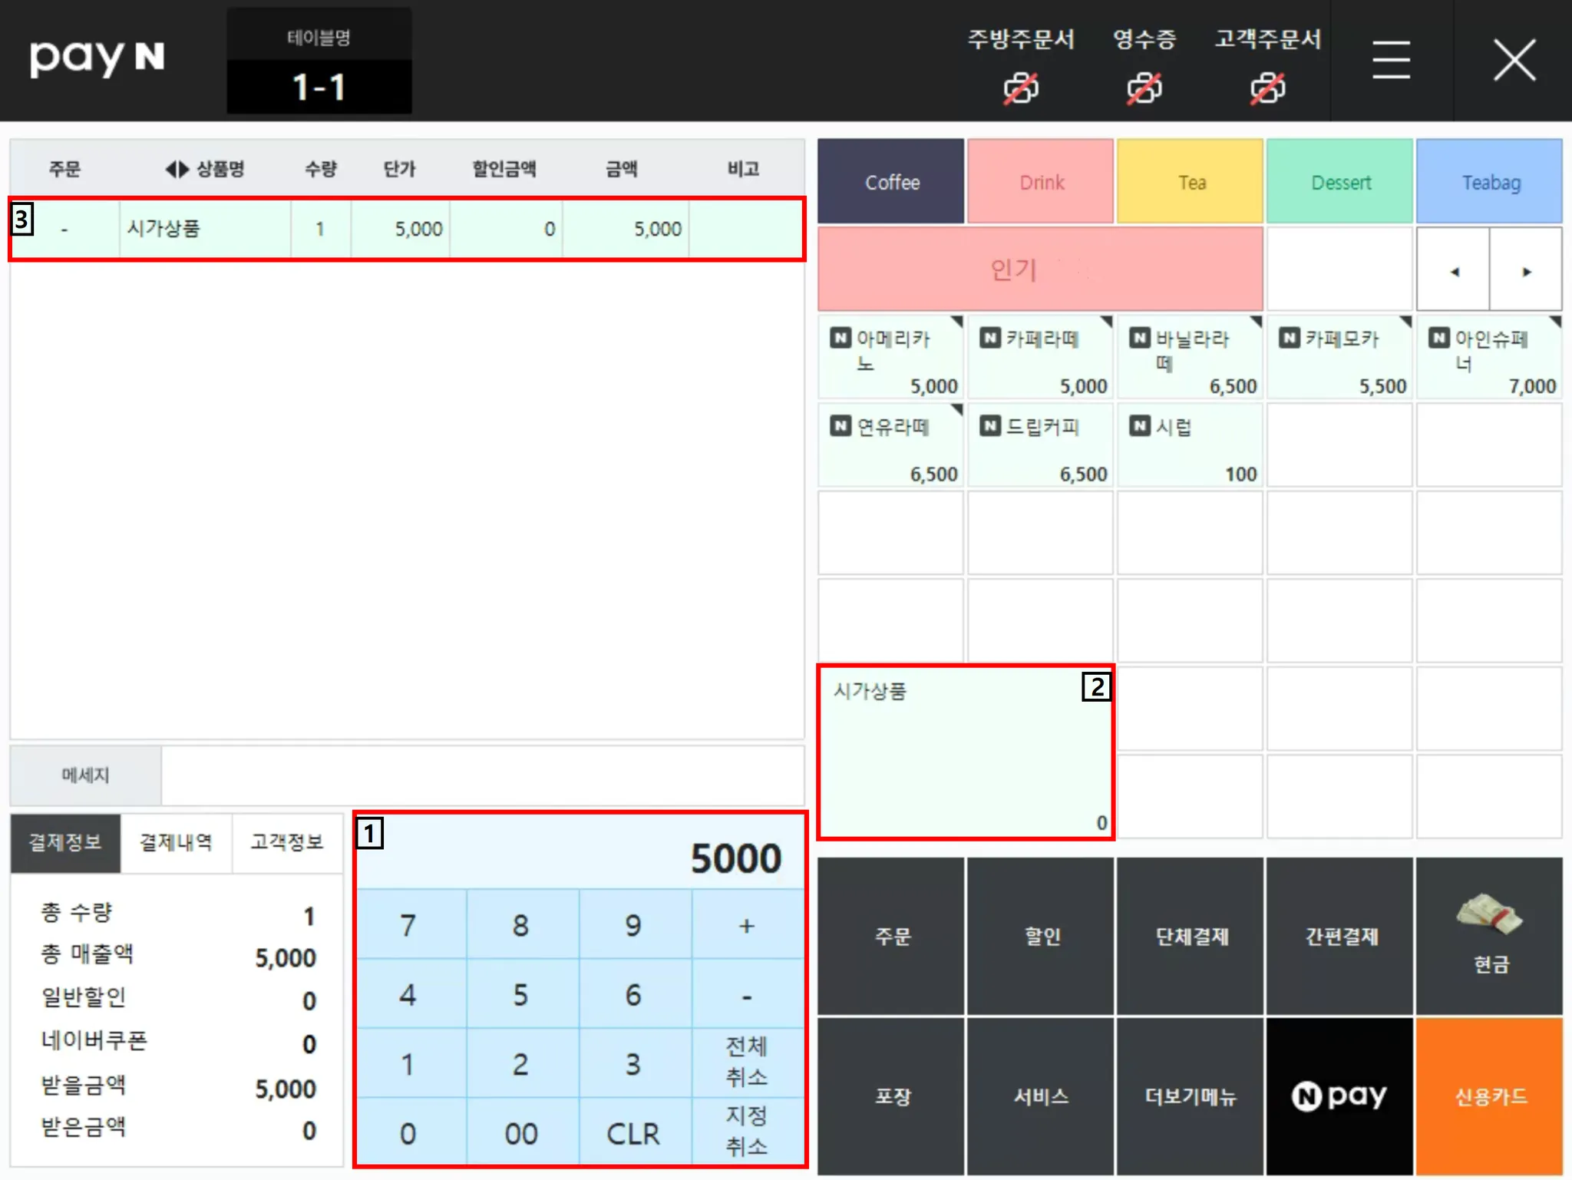1572x1180 pixels.
Task: Pay with N pay button
Action: (x=1339, y=1096)
